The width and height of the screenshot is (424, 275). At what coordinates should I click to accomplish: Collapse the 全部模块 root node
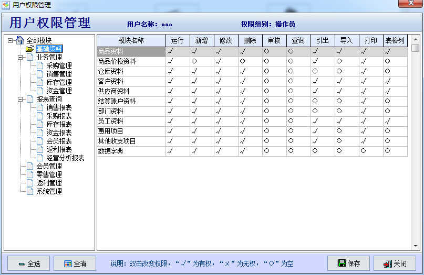tap(11, 40)
